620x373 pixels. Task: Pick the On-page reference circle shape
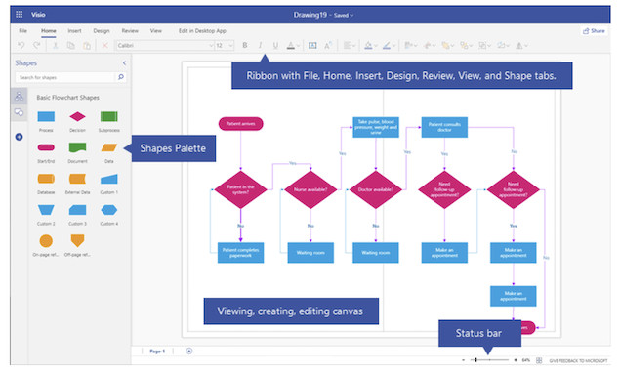click(x=46, y=241)
